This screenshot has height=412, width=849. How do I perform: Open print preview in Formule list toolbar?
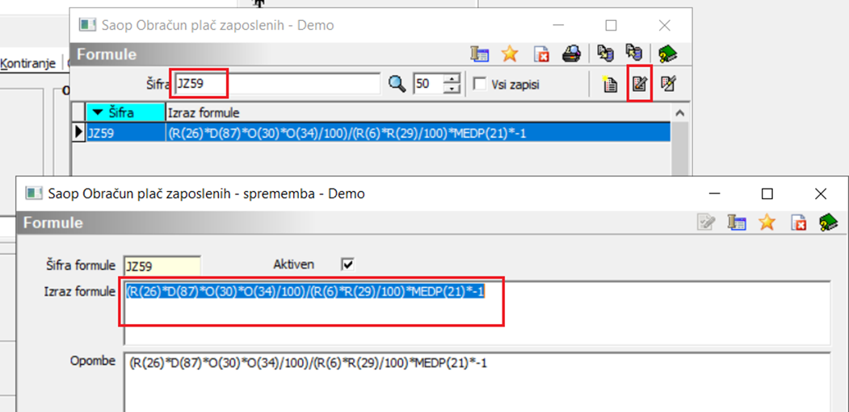[571, 53]
